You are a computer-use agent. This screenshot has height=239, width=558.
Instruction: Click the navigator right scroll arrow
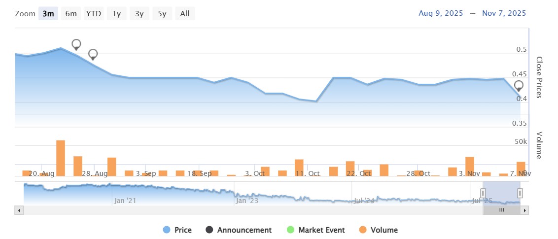coord(525,210)
